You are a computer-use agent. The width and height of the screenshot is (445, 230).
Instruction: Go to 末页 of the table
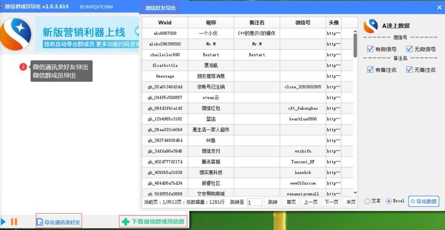pos(351,202)
